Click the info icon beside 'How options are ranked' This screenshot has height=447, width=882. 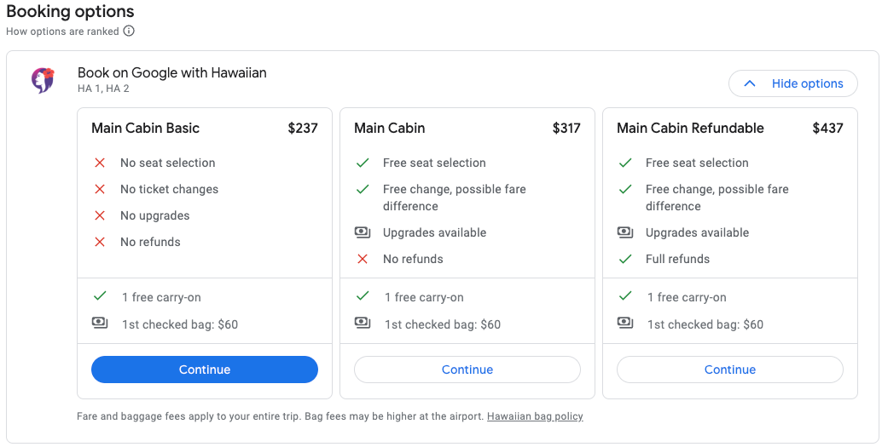[x=129, y=32]
